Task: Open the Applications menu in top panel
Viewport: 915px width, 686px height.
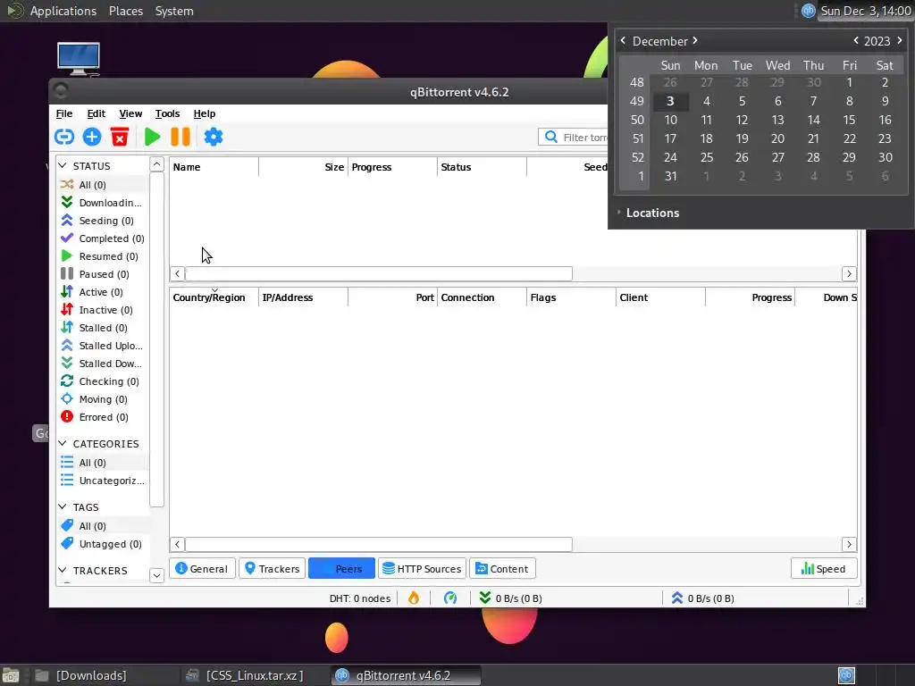Action: pyautogui.click(x=63, y=11)
